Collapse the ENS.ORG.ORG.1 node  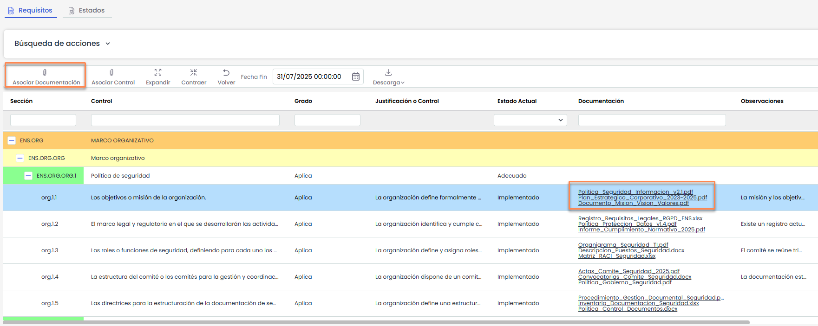click(x=28, y=176)
